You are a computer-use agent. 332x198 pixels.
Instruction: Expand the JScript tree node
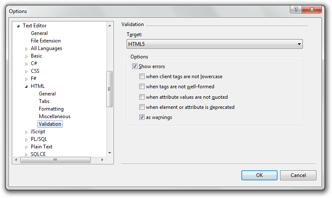pos(26,132)
